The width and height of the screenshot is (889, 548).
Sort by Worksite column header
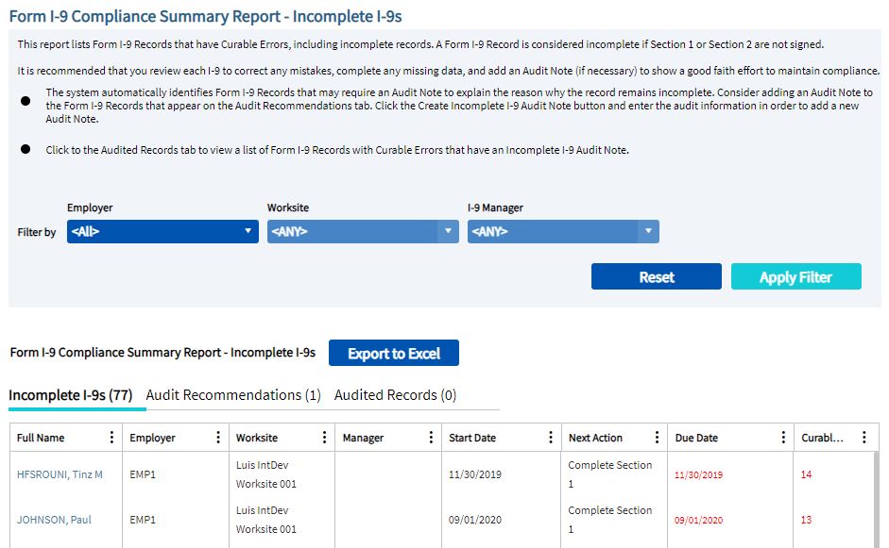pos(257,438)
